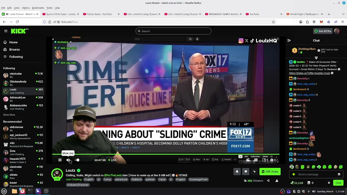Open the chat shop icon
Image resolution: width=347 pixels, height=195 pixels.
309,183
